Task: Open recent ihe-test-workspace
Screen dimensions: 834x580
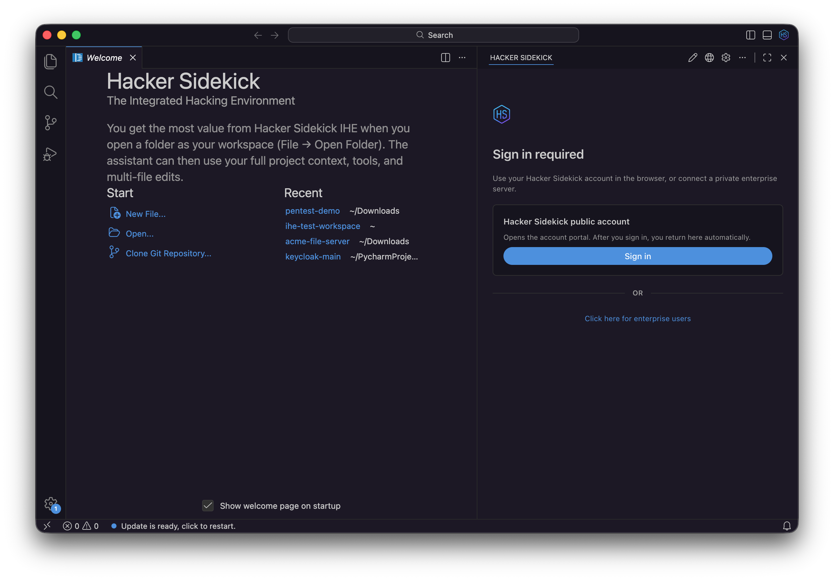Action: 323,226
